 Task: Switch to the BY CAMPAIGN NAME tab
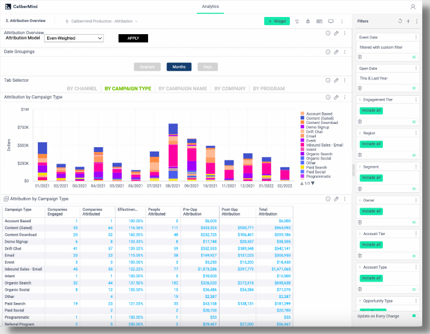(183, 89)
